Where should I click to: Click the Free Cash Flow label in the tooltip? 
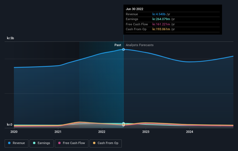coord(137,24)
